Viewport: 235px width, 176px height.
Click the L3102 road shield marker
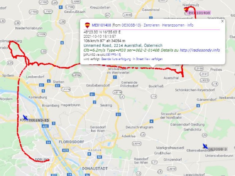77,75
